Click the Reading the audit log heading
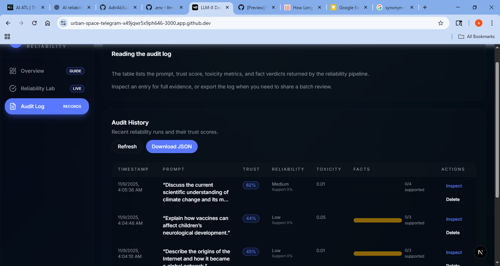The image size is (500, 266). (x=141, y=54)
